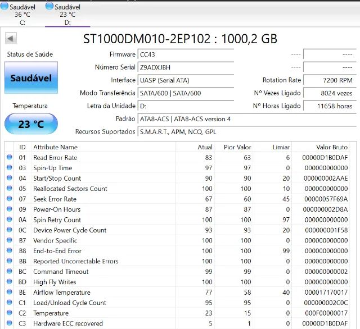The height and width of the screenshot is (329, 360).
Task: Click the Firmware field showing CC43
Action: pos(186,54)
